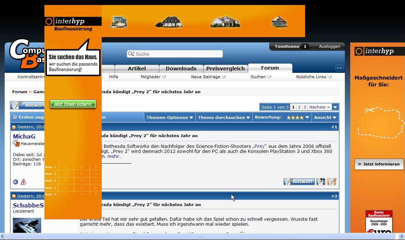Screen dimensions: 405x240
Task: Expand the Ansicht dropdown
Action: coord(325,117)
